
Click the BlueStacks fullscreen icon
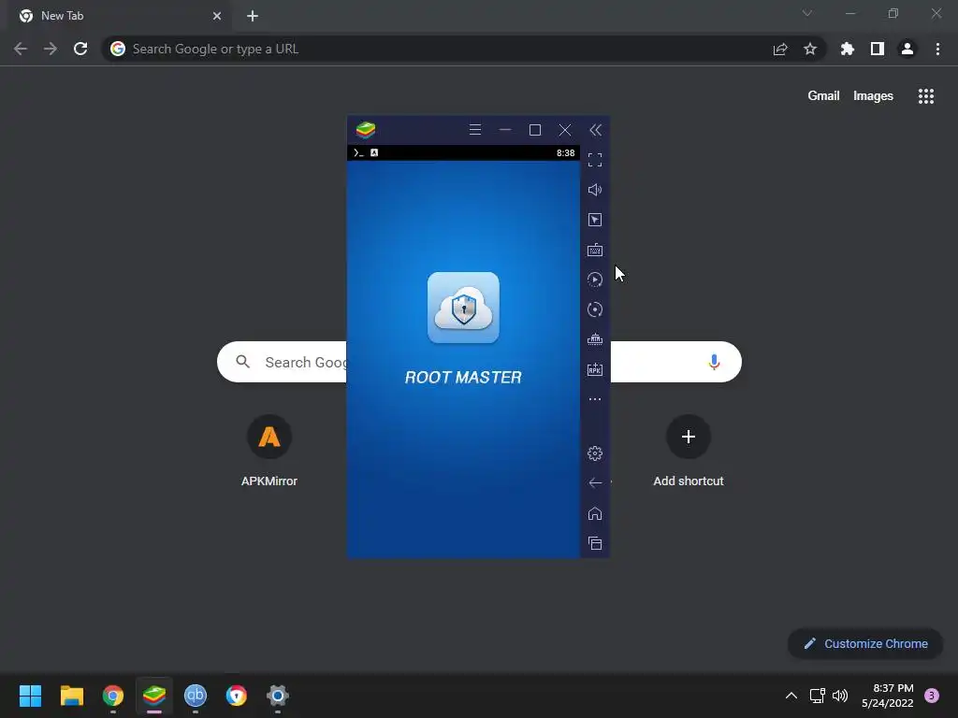click(594, 160)
